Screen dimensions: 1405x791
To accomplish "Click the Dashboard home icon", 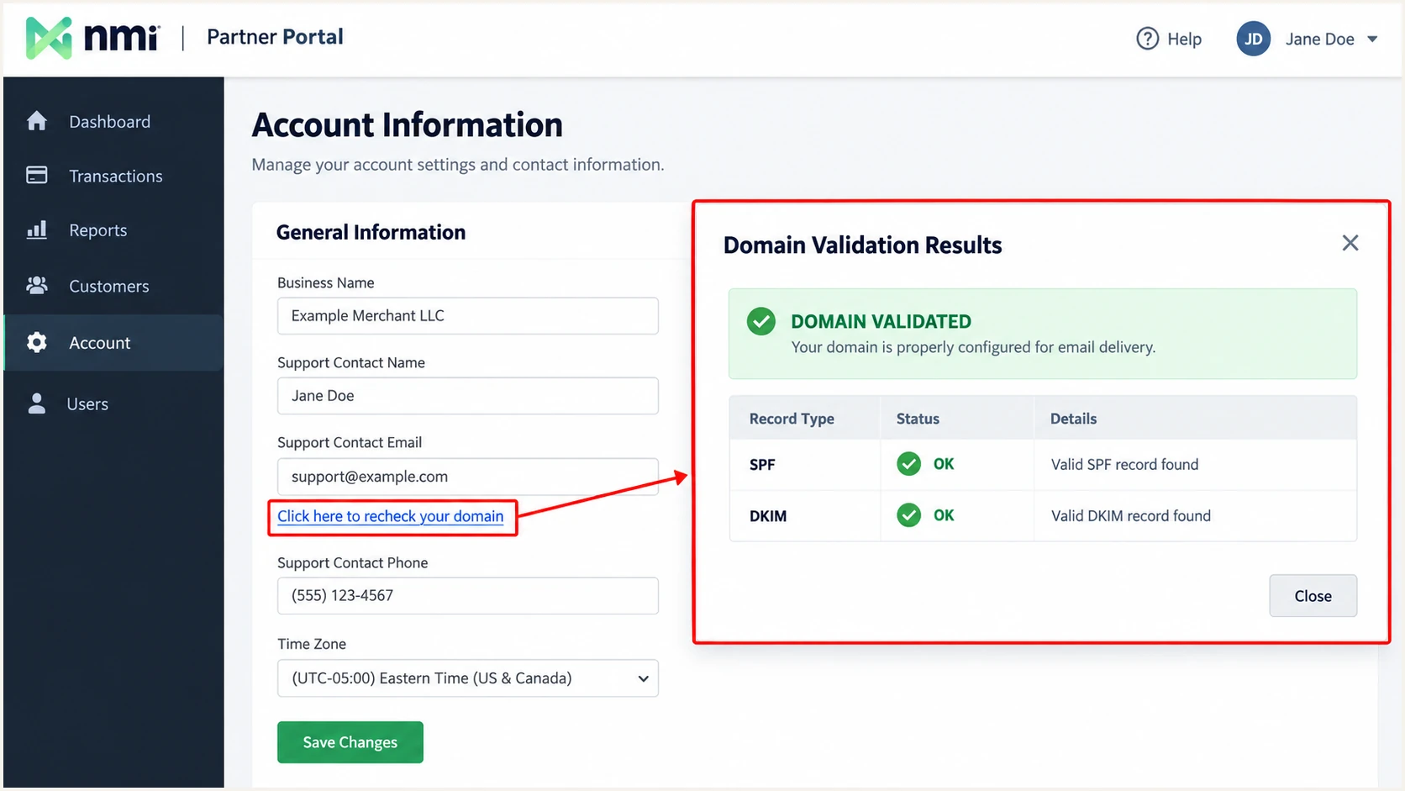I will pyautogui.click(x=37, y=121).
